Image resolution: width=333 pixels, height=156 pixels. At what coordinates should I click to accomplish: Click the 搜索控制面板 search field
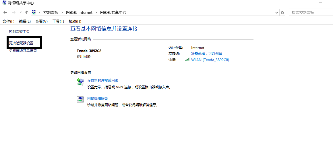coord(311,12)
